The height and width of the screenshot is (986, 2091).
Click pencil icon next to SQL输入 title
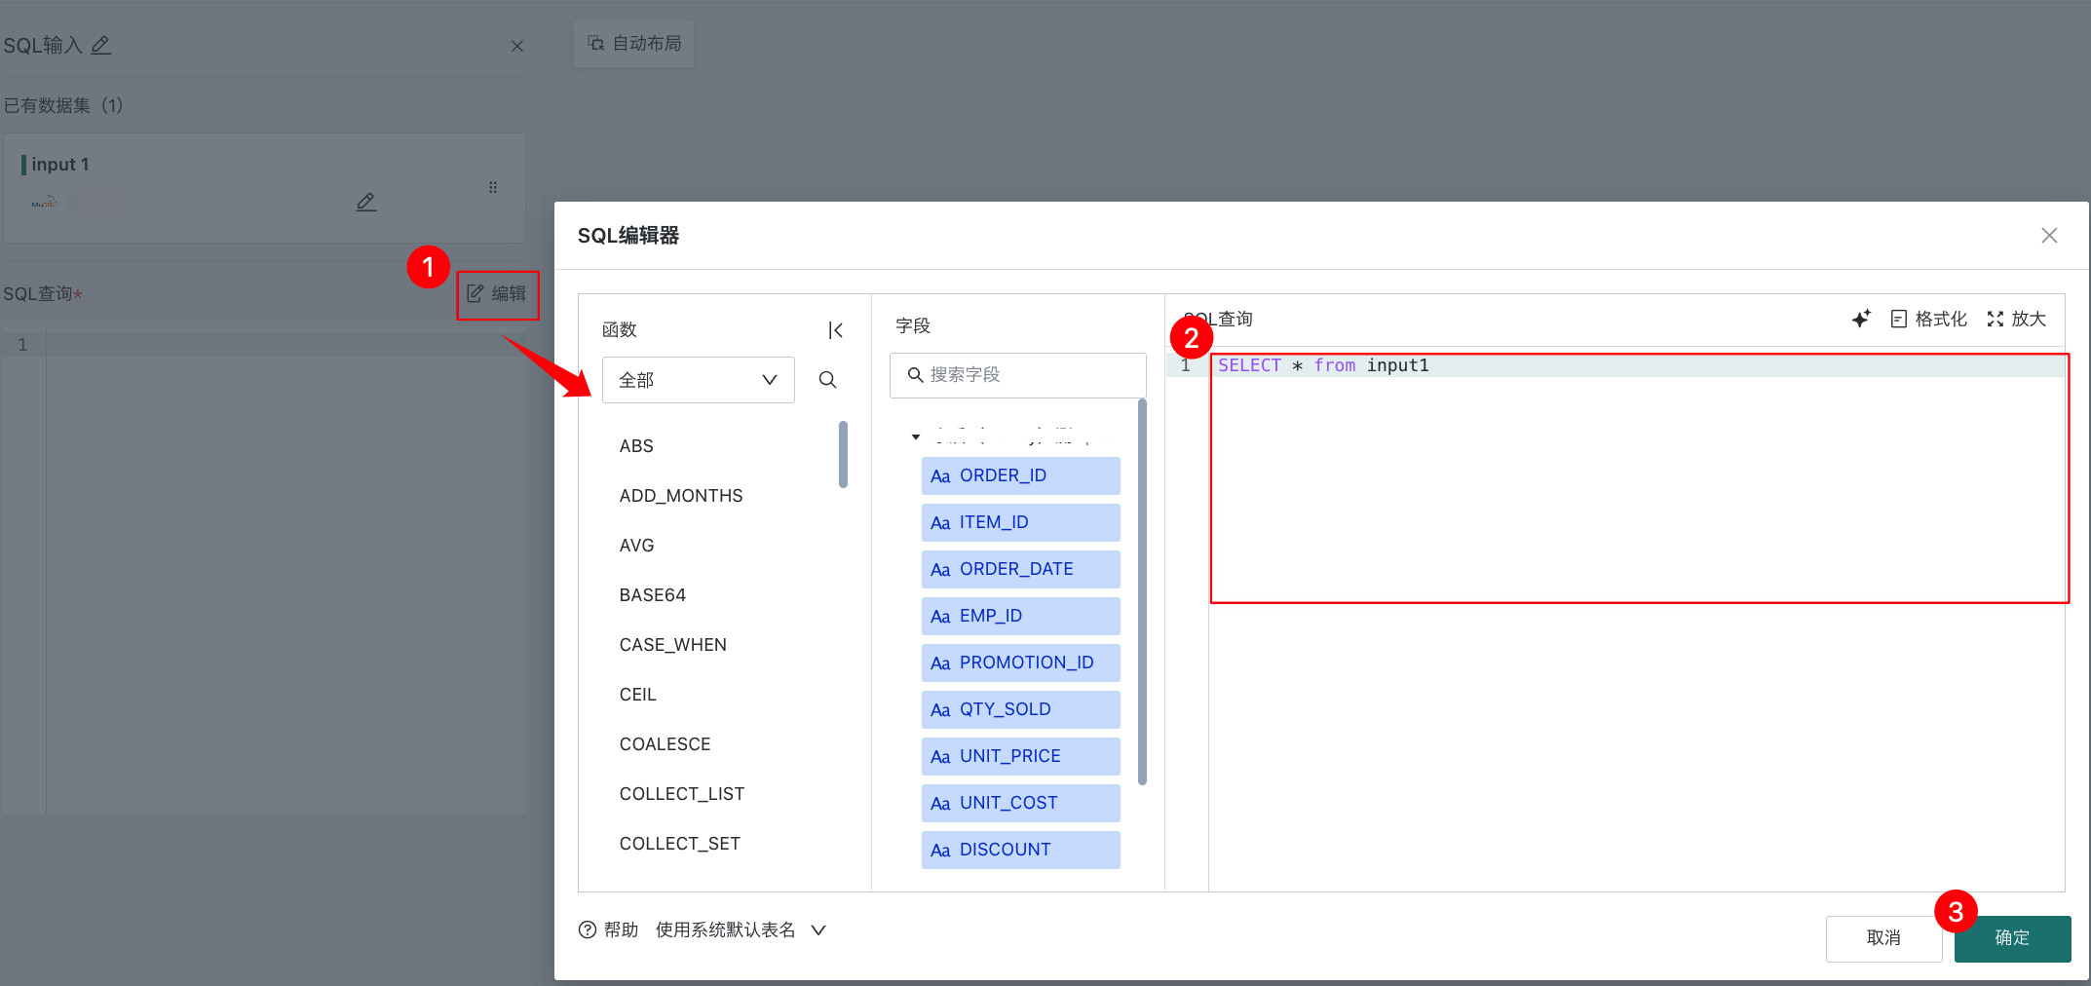101,45
